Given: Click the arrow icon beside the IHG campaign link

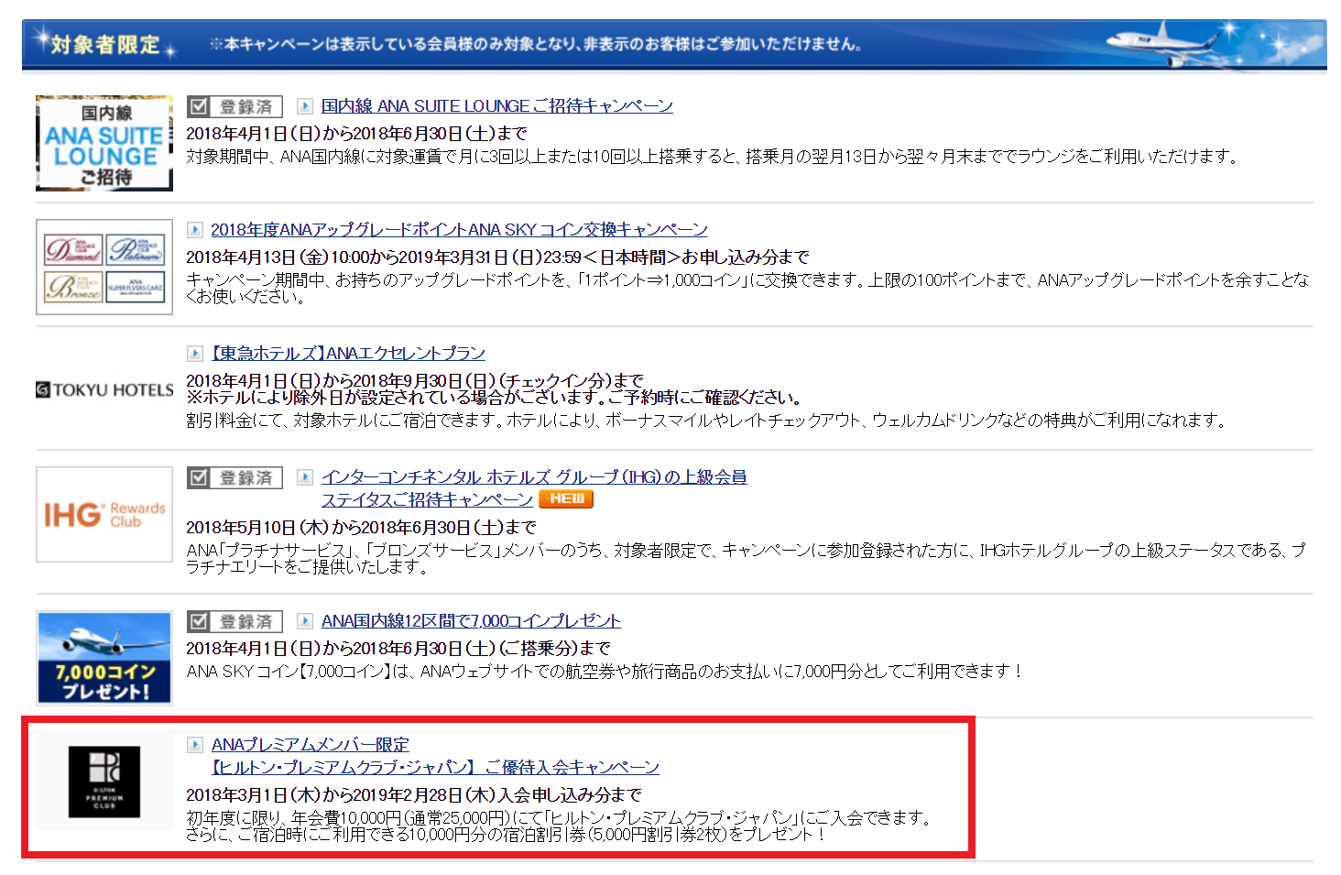Looking at the screenshot, I should [x=305, y=477].
